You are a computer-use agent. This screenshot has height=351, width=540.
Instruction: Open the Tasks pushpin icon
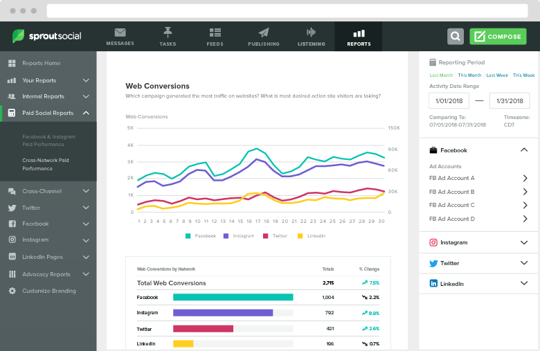tap(168, 32)
